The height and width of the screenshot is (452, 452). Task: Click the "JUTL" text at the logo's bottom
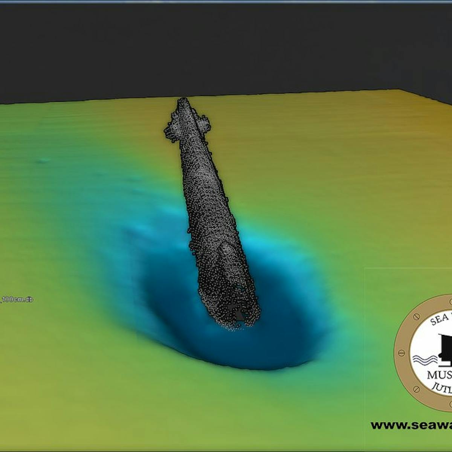coord(443,387)
